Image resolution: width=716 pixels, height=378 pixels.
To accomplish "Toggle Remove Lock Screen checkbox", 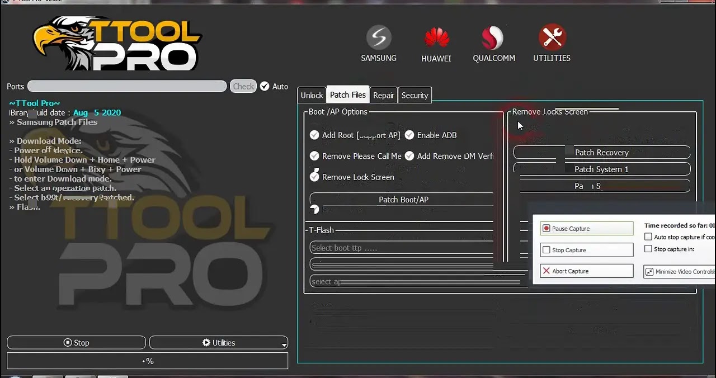I will click(314, 177).
